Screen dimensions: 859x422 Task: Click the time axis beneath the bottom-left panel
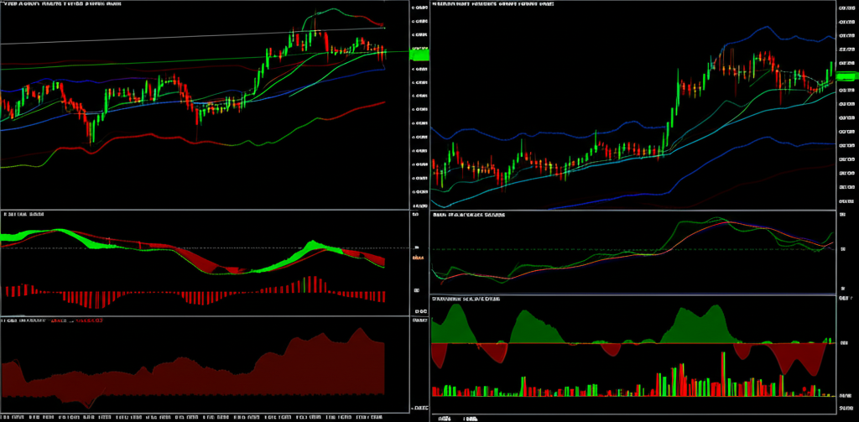(192, 418)
